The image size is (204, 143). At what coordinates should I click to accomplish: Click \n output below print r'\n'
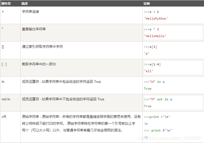coord(146,124)
